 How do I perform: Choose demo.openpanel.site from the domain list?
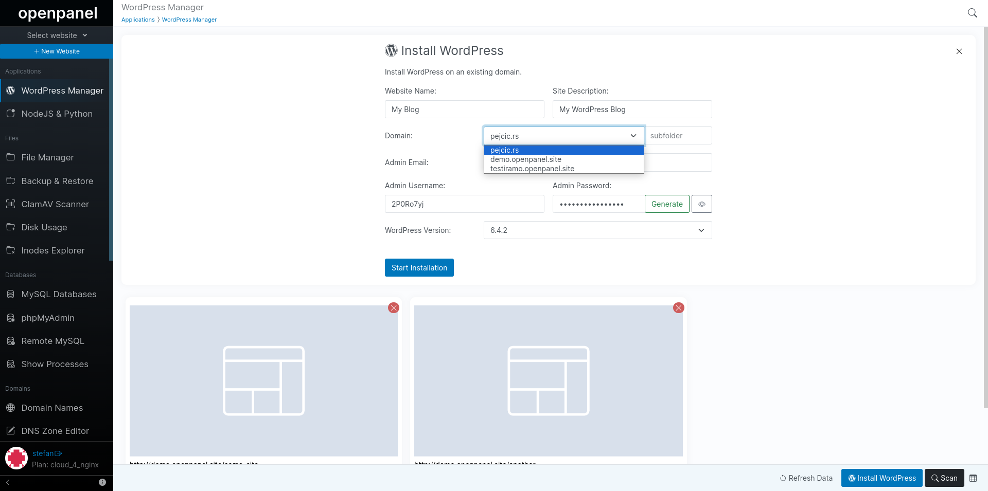pyautogui.click(x=564, y=159)
